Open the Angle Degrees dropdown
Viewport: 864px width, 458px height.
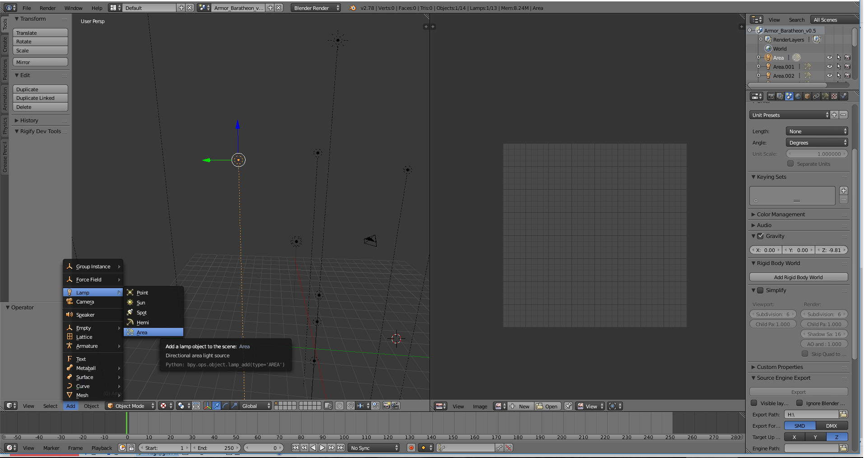coord(817,142)
